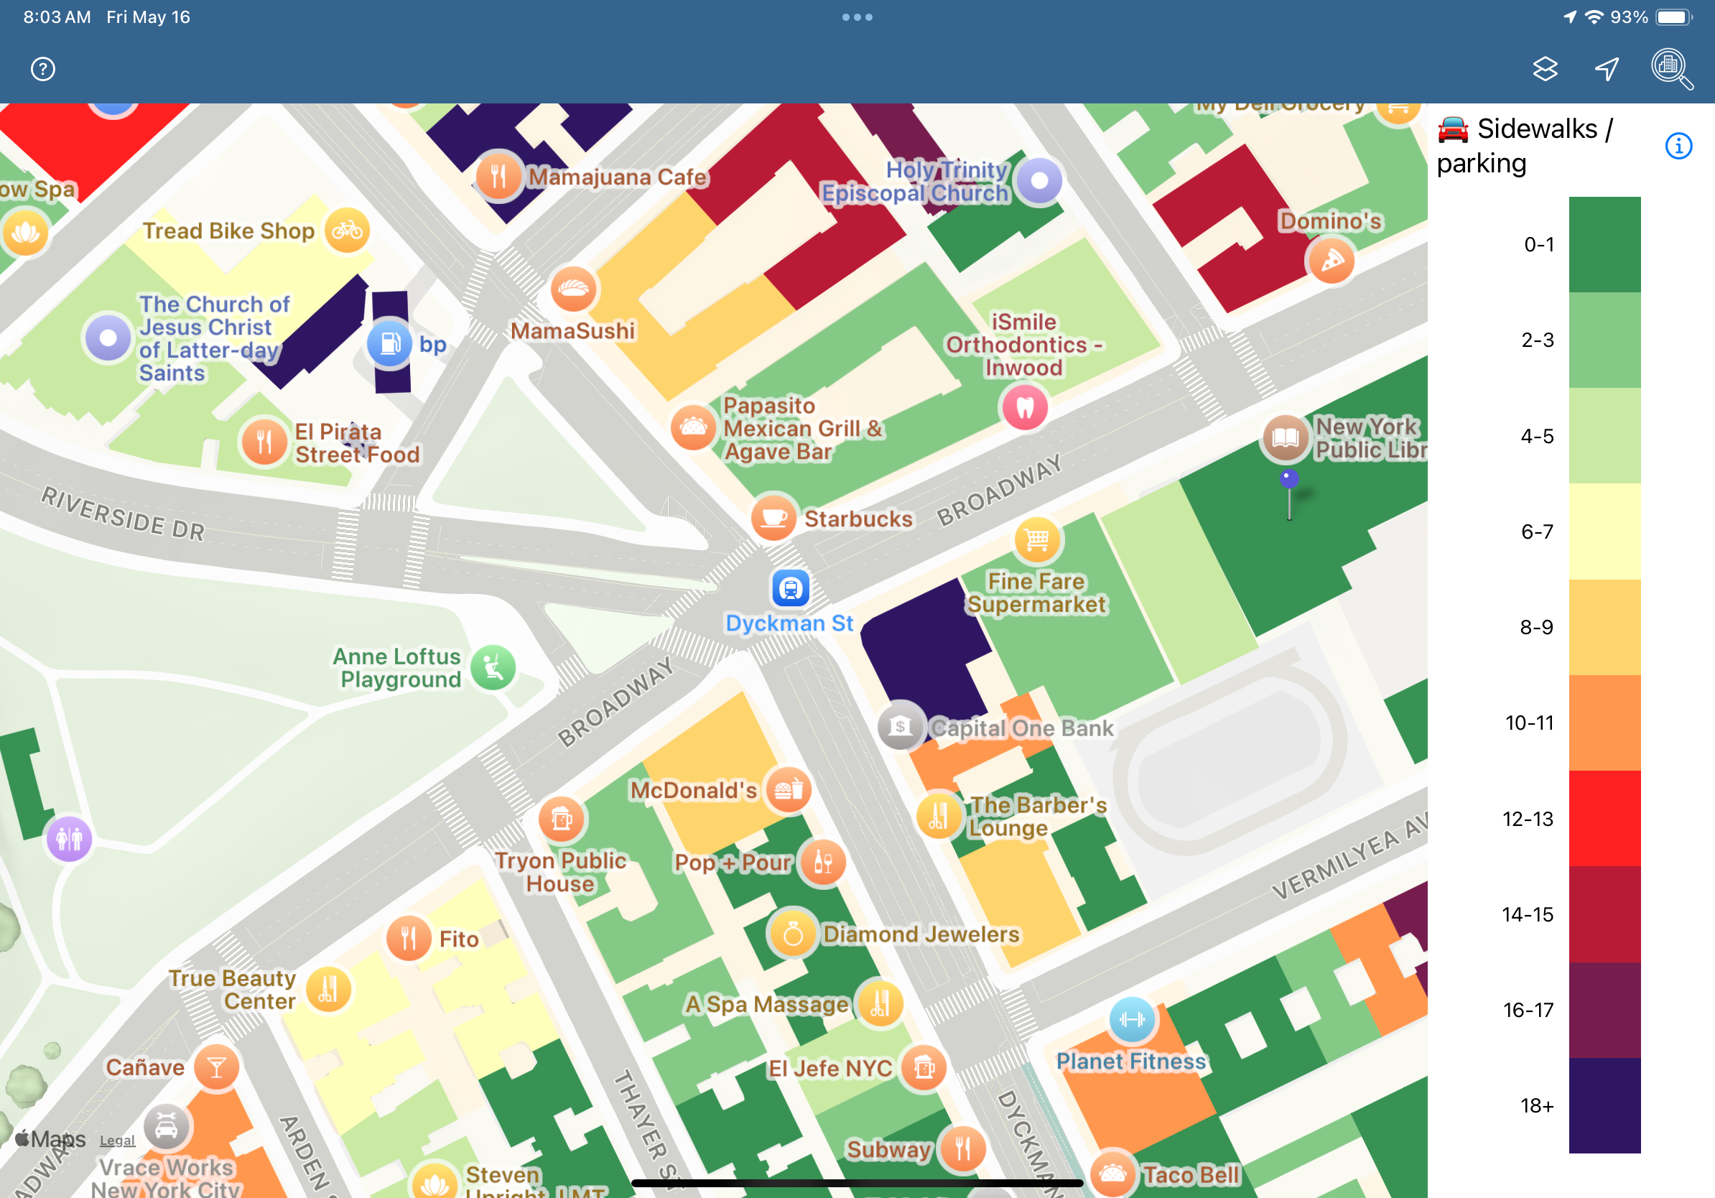1715x1198 pixels.
Task: Select the Cañave cocktail glass icon
Action: (217, 1067)
